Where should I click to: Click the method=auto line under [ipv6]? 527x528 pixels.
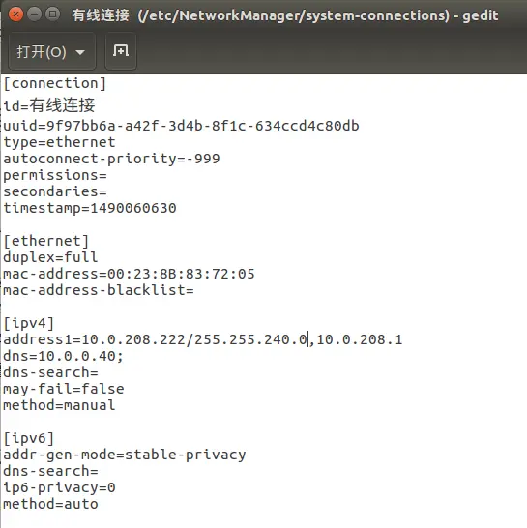[x=50, y=504]
